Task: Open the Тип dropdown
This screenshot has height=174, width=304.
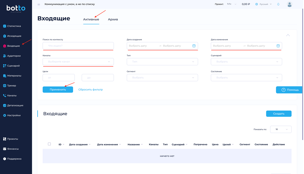Action: [162, 62]
